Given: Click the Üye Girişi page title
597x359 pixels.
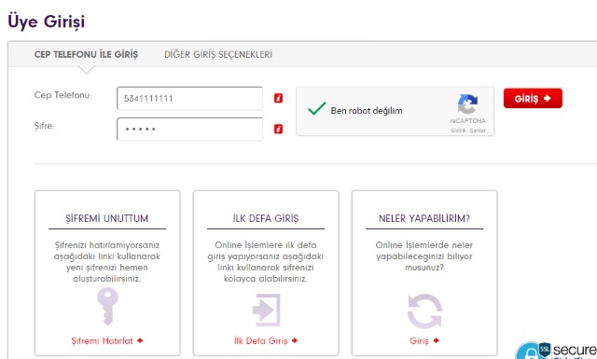Looking at the screenshot, I should click(46, 21).
